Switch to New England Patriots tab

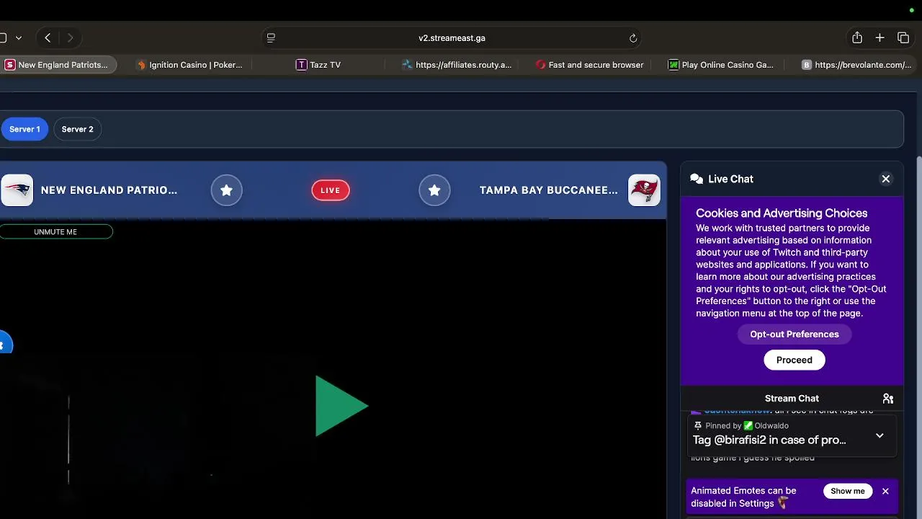[58, 65]
